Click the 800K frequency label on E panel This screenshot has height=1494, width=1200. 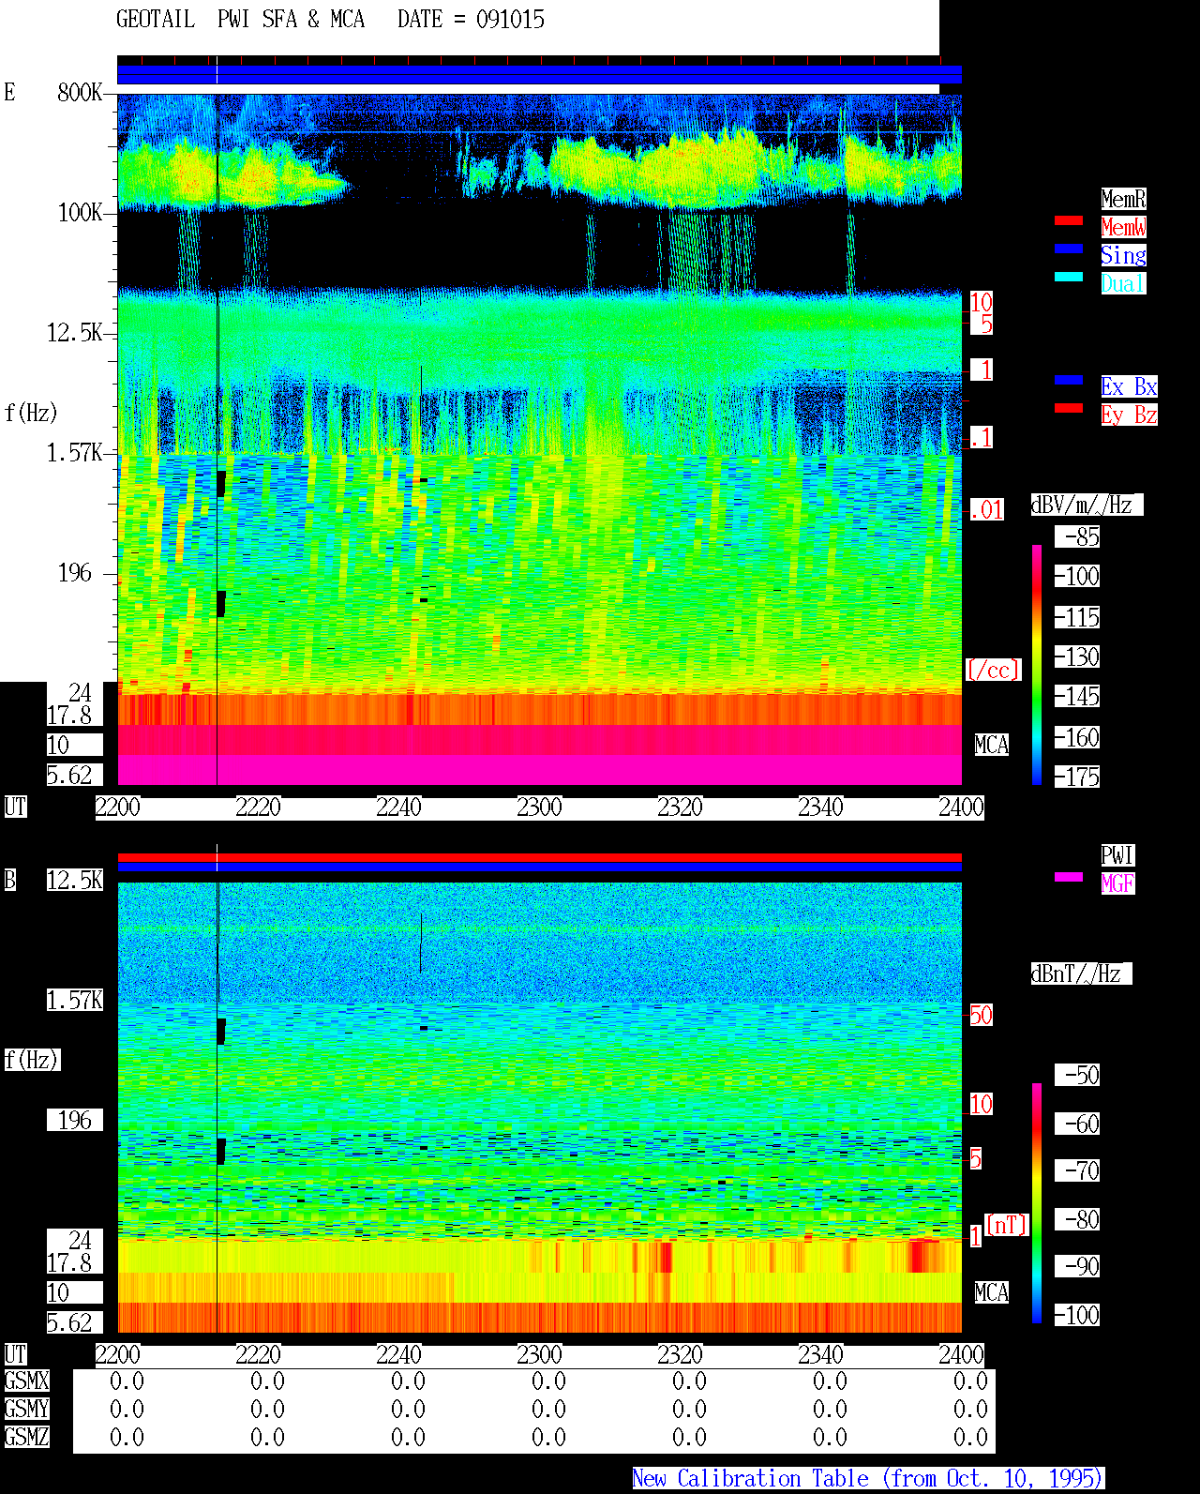tap(80, 92)
